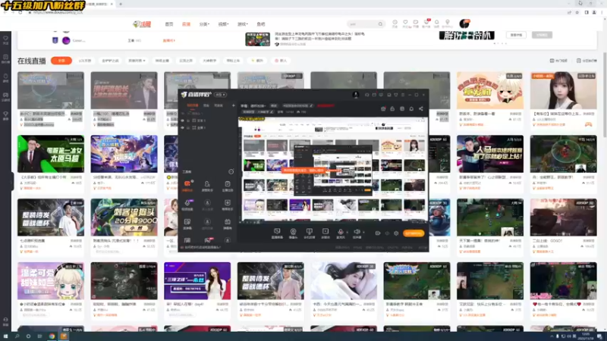Add a video media source in streaming app
This screenshot has width=607, height=341.
coord(326,232)
